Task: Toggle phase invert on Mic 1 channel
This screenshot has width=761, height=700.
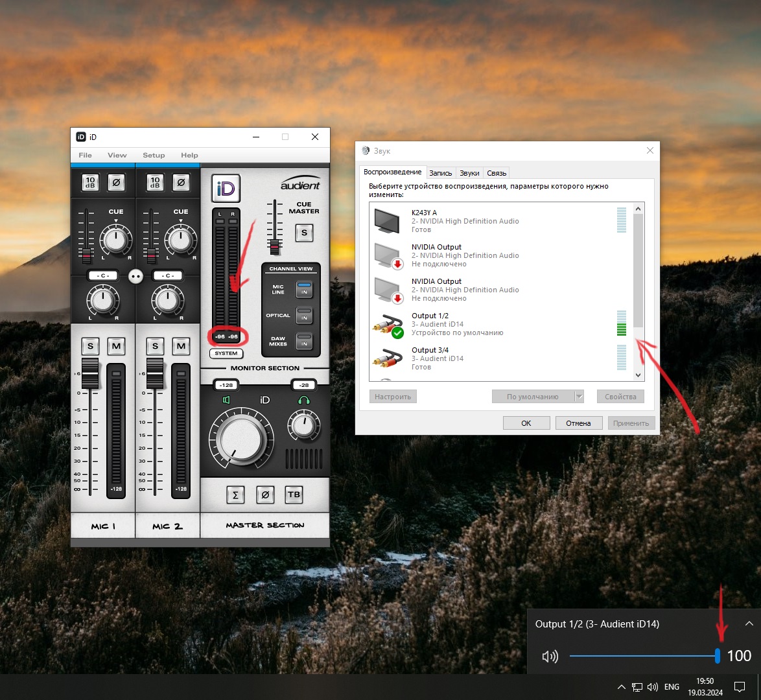Action: pyautogui.click(x=116, y=183)
